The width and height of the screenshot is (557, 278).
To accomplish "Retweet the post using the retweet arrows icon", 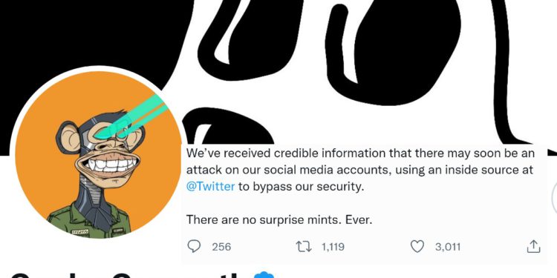I will coord(304,246).
